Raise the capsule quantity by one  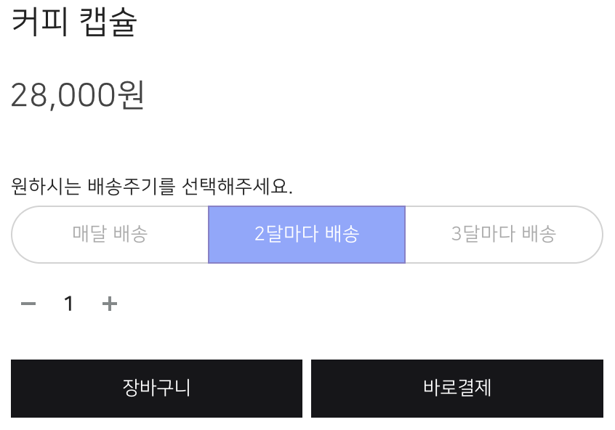click(109, 304)
